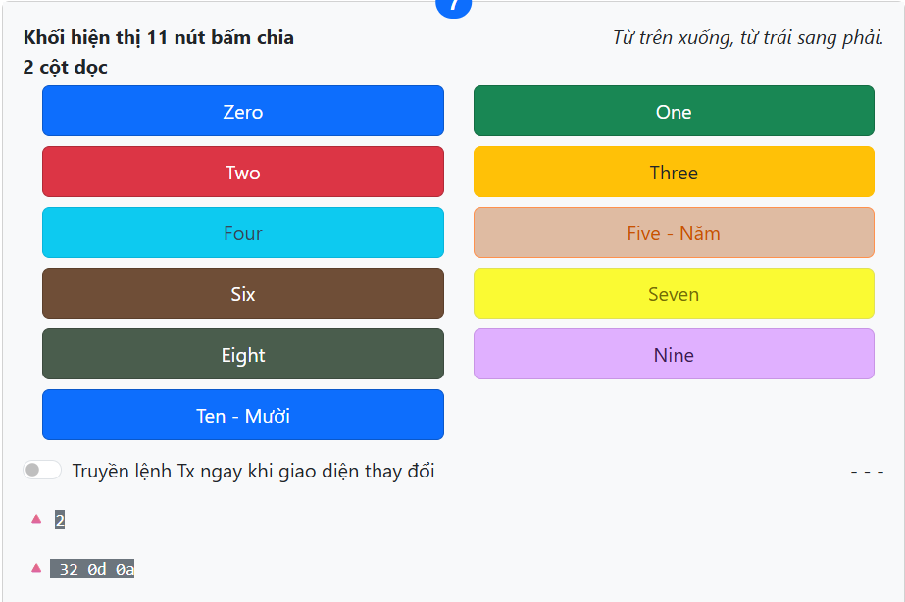905x602 pixels.
Task: Select the bright yellow Seven button
Action: [x=674, y=293]
